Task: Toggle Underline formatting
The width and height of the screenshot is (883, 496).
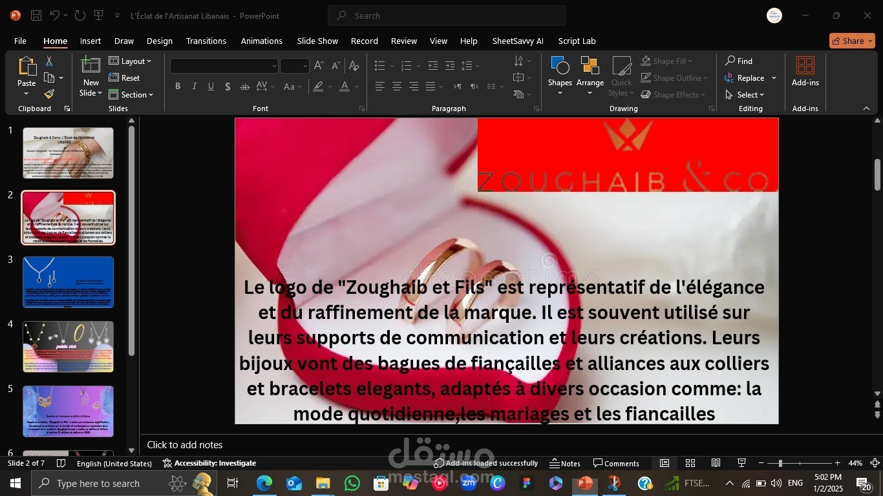Action: (x=211, y=87)
